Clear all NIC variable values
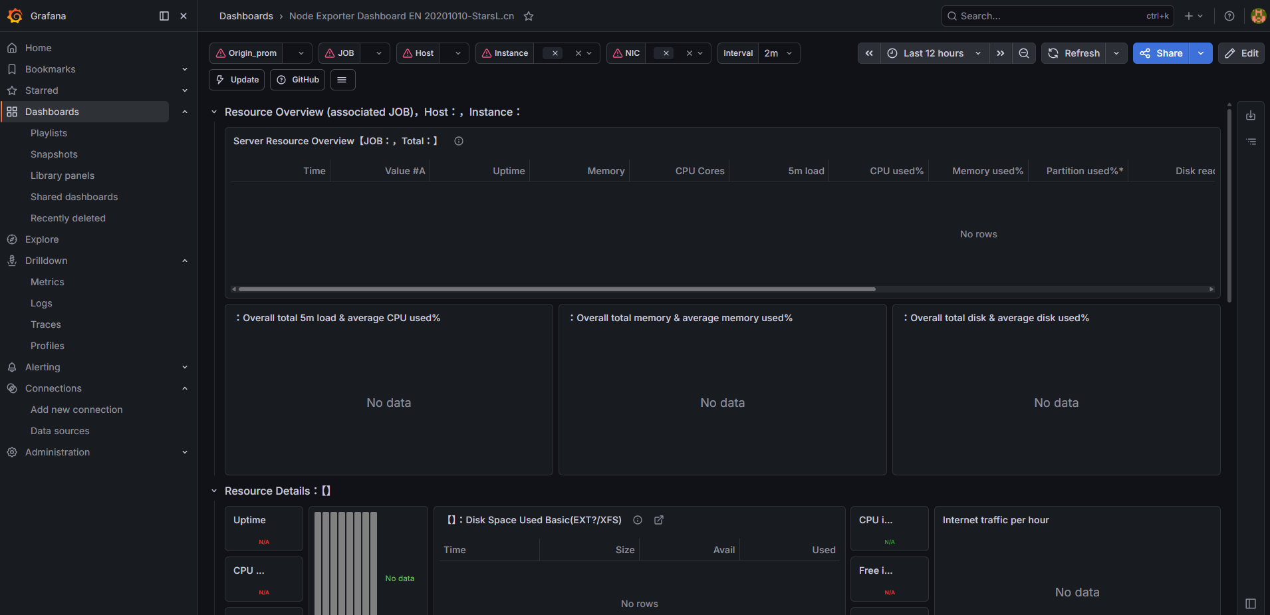The width and height of the screenshot is (1270, 615). (x=690, y=53)
